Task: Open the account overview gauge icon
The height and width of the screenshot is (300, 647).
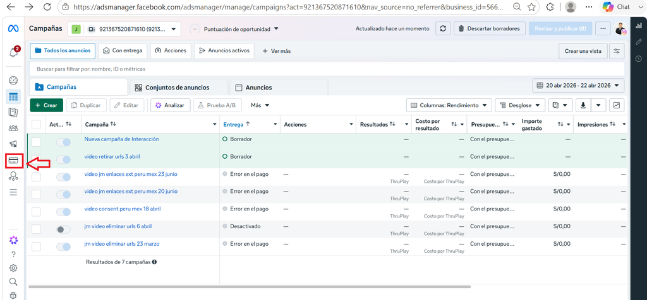Action: [x=13, y=80]
